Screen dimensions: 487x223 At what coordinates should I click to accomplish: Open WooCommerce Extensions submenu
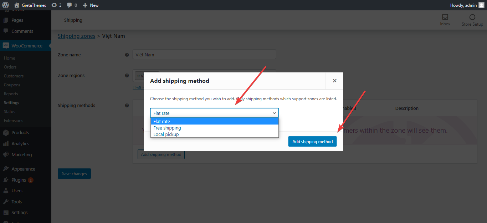pyautogui.click(x=14, y=121)
